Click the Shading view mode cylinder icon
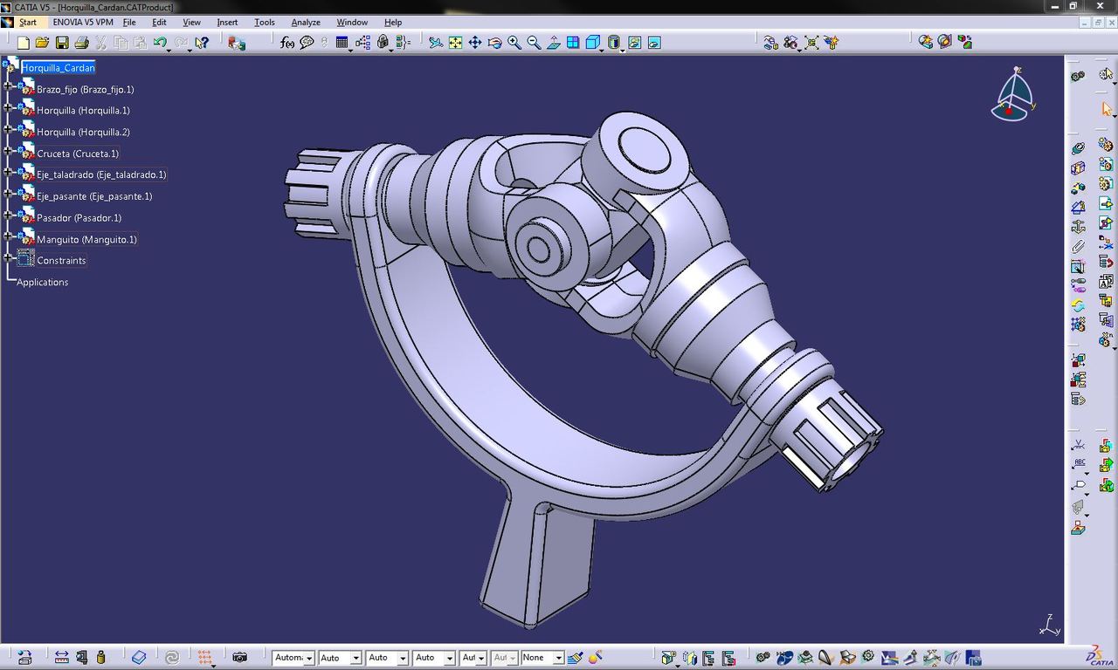Image resolution: width=1118 pixels, height=670 pixels. 613,42
